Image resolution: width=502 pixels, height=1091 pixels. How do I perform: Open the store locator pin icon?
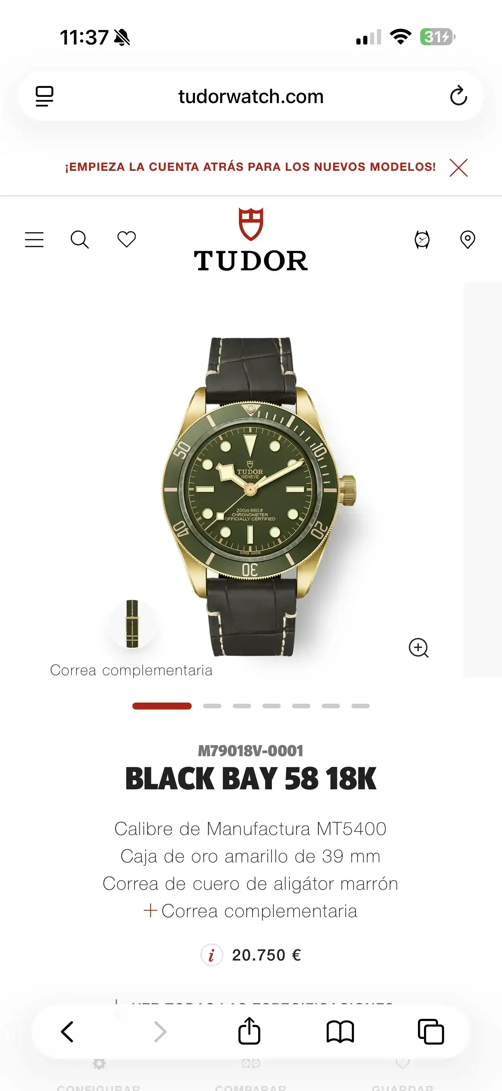pos(468,240)
